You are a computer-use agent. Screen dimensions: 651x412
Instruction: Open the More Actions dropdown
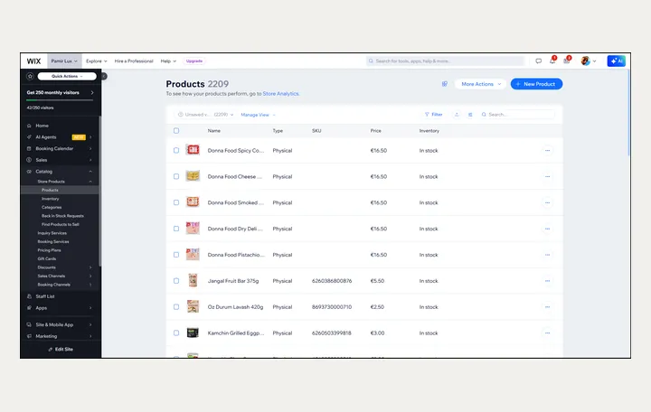pos(481,84)
